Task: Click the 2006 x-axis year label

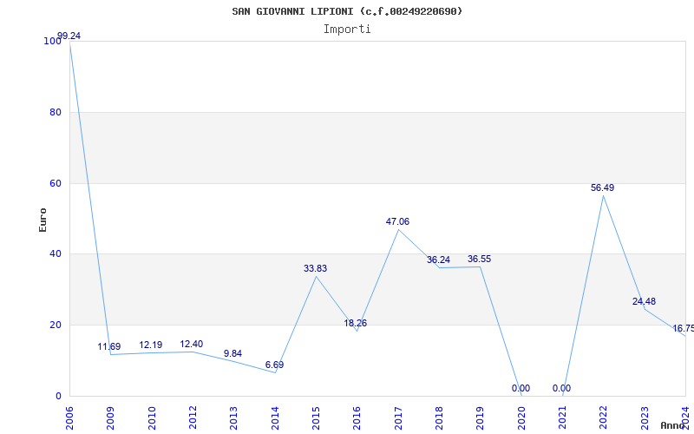Action: [x=69, y=418]
